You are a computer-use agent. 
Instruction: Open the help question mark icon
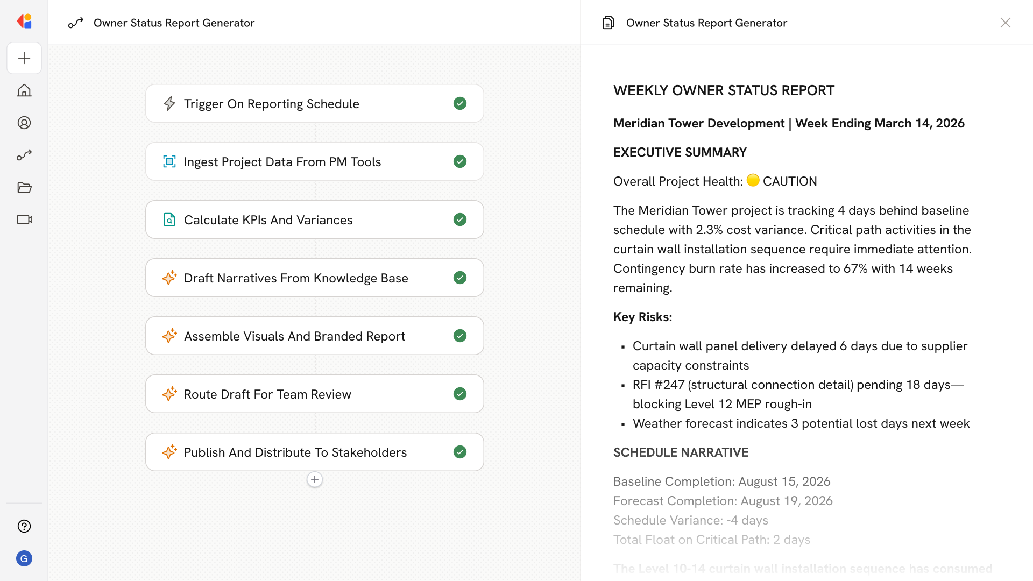coord(24,526)
